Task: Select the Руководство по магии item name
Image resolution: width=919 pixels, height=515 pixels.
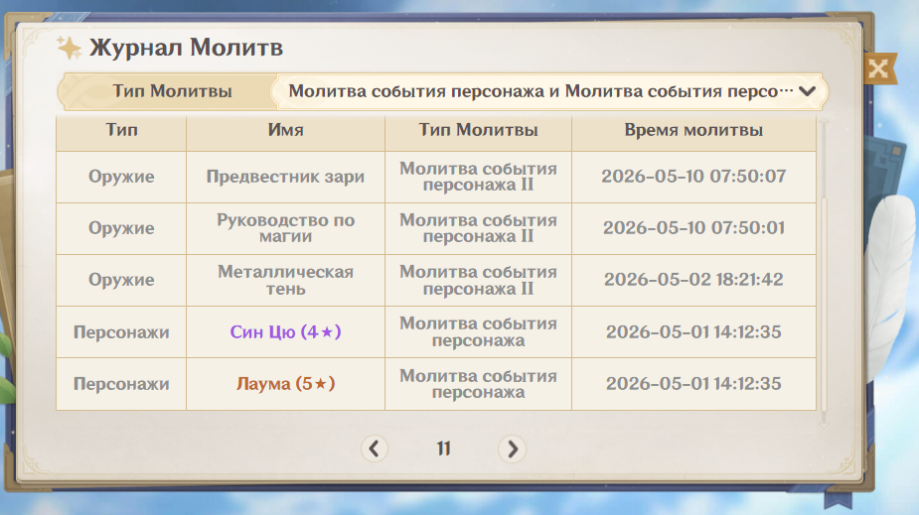Action: pos(285,228)
